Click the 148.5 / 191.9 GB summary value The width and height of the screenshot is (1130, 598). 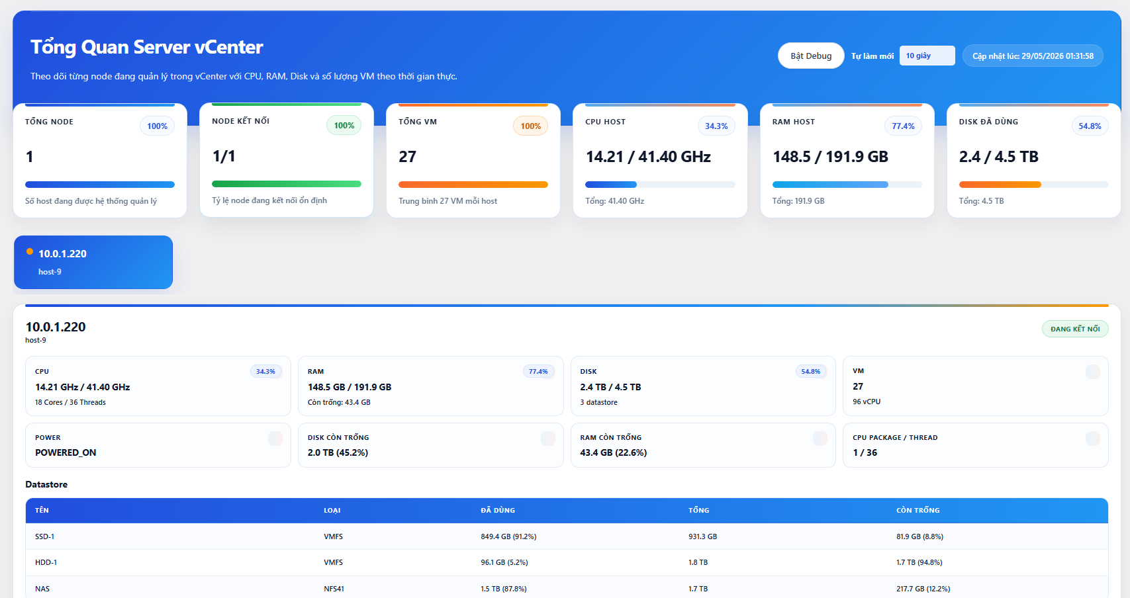(x=830, y=157)
